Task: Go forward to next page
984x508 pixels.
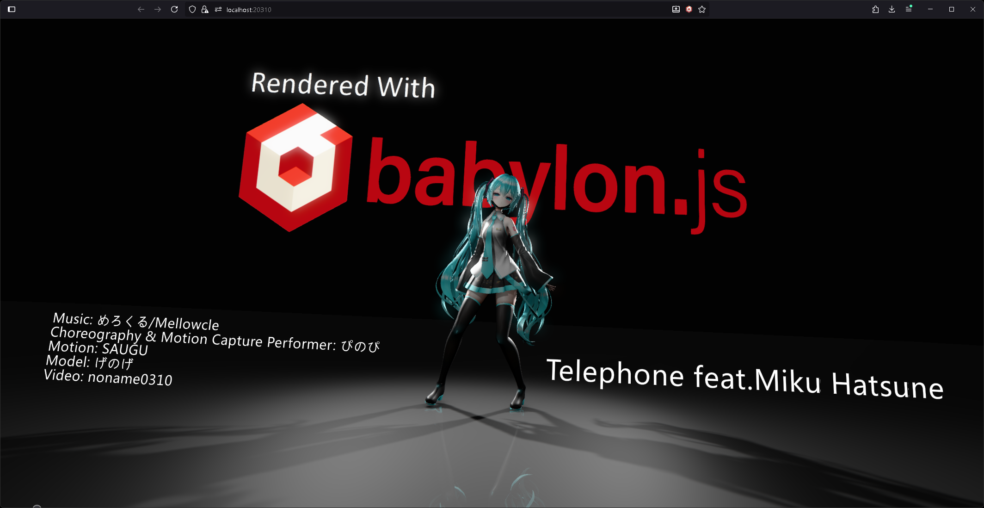Action: [x=158, y=9]
